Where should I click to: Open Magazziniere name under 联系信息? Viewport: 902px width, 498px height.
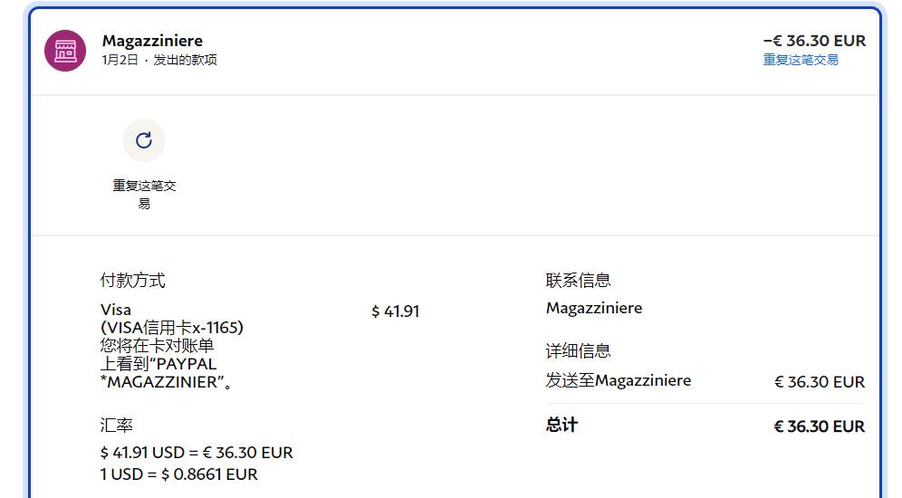[x=593, y=308]
